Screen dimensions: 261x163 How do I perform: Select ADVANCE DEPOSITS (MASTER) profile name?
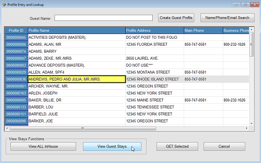77,65
